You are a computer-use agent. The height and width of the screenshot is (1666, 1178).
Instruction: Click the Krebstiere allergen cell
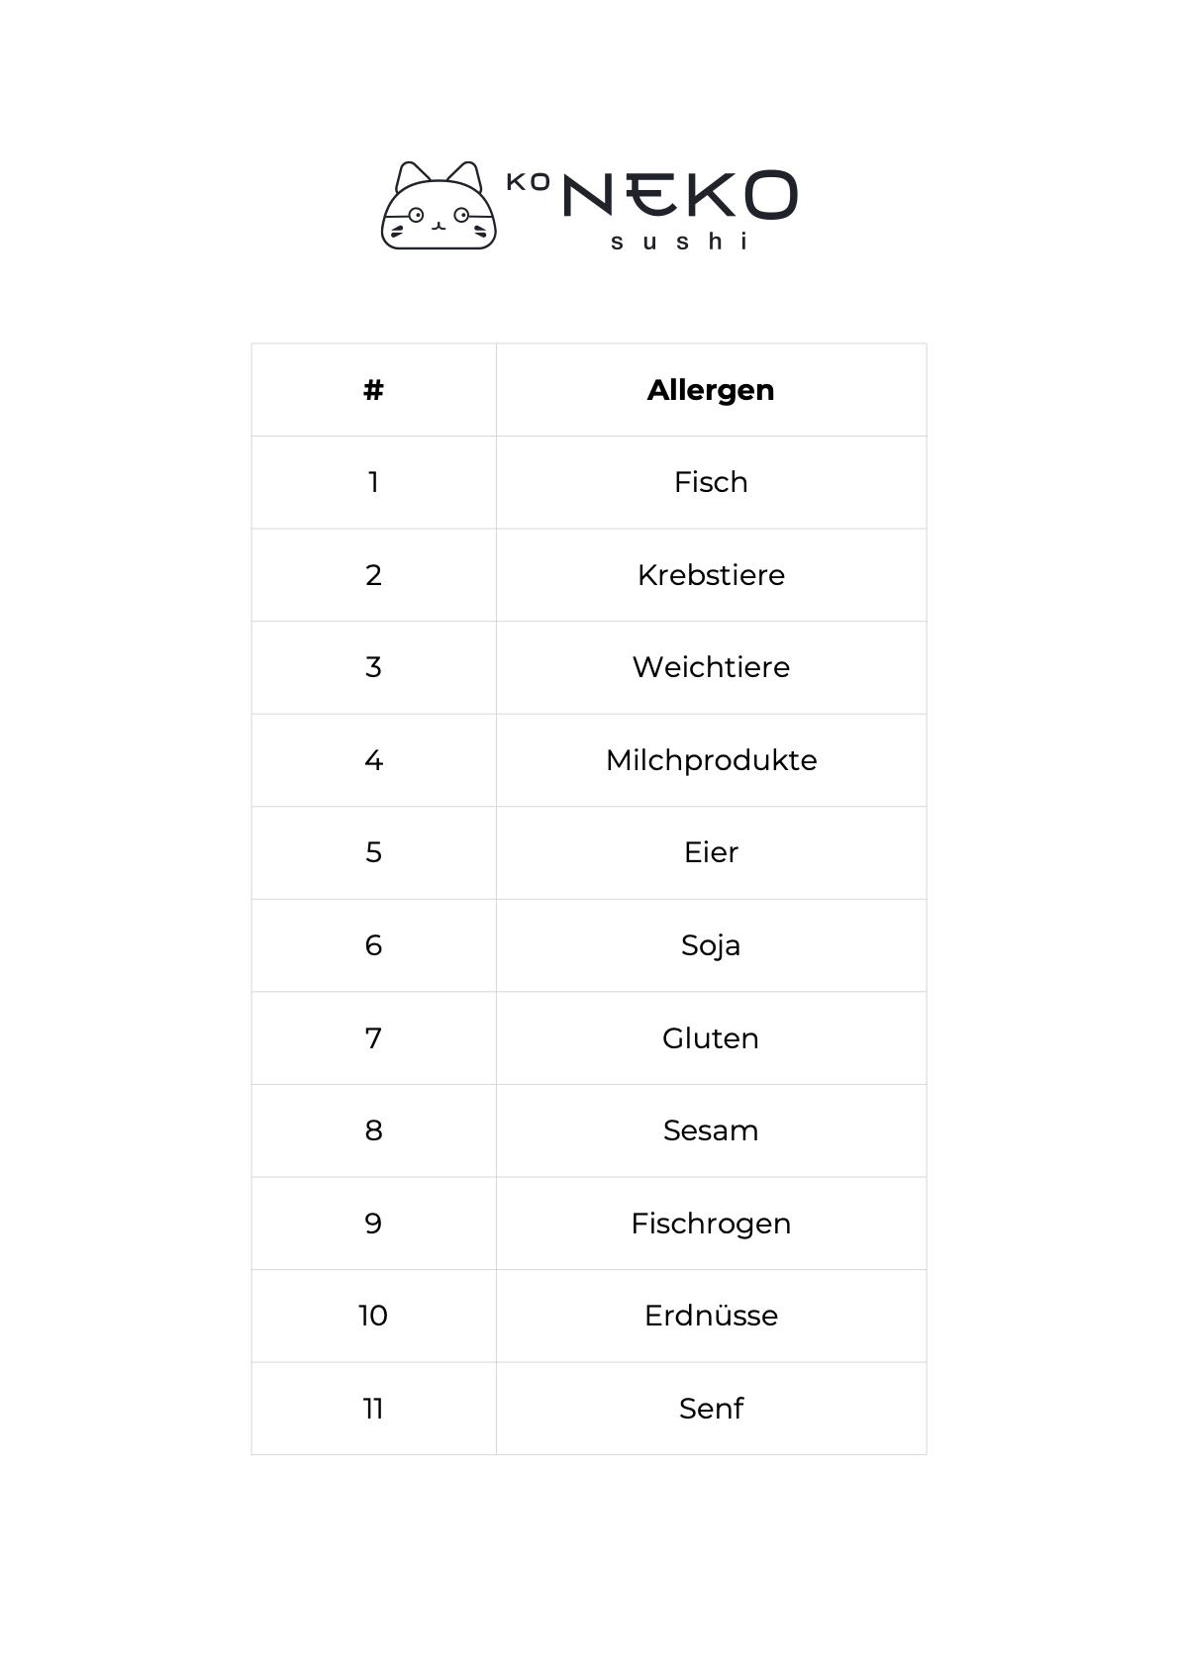pyautogui.click(x=711, y=575)
